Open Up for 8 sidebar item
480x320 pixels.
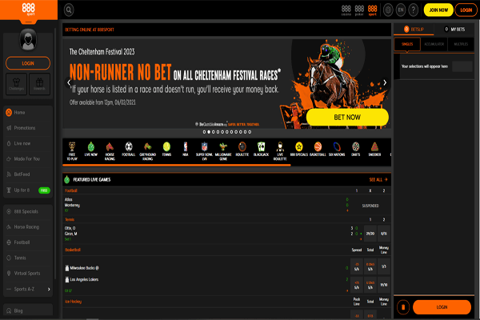(28, 190)
